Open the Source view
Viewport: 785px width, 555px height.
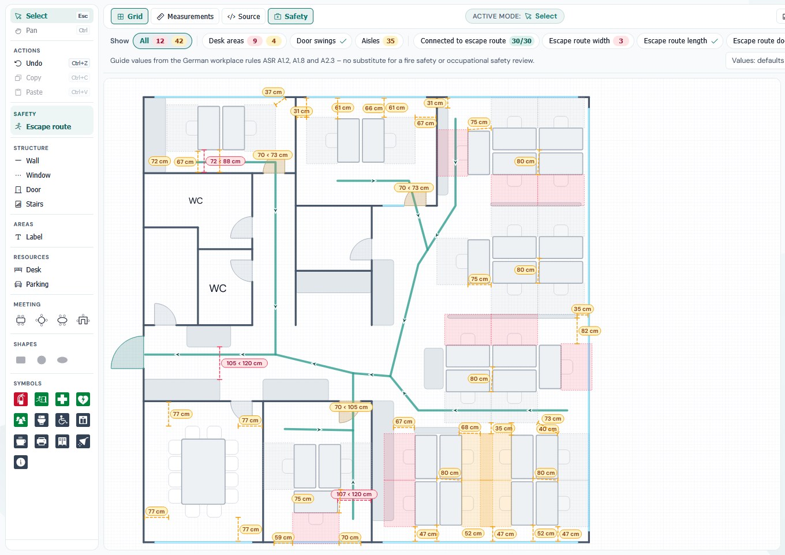pos(244,16)
